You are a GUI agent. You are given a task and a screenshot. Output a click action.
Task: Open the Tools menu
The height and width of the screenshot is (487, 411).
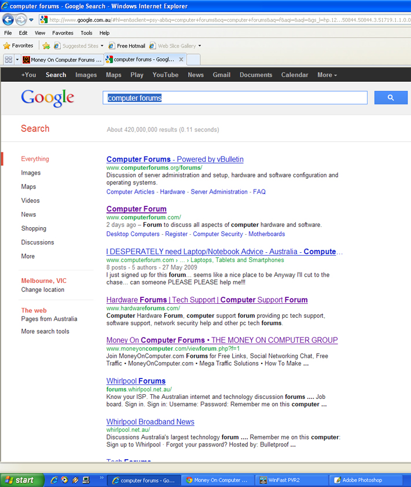point(86,33)
